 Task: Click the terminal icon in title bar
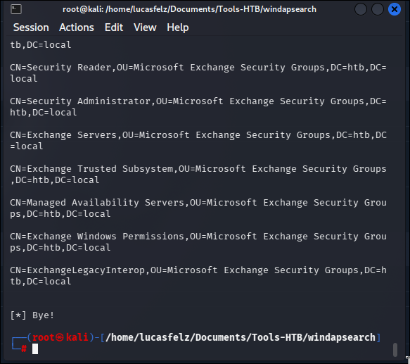[x=16, y=9]
